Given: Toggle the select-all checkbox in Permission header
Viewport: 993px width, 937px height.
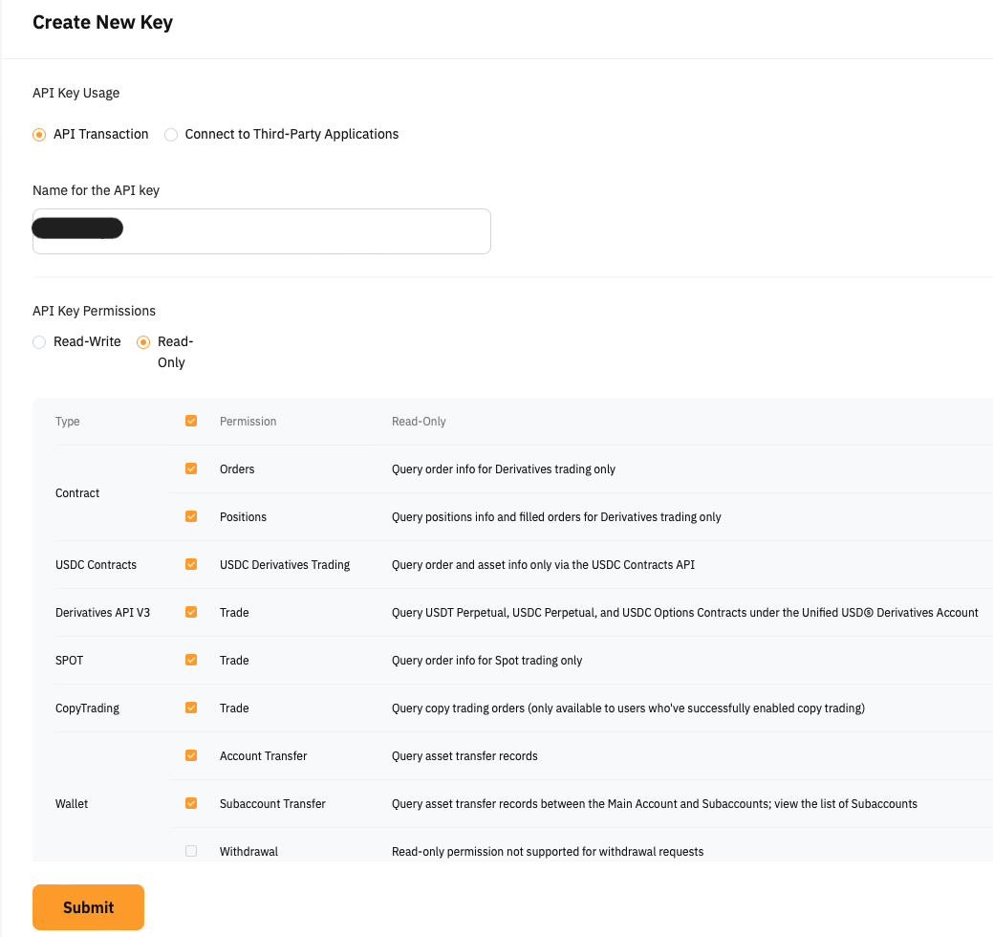Looking at the screenshot, I should (191, 421).
